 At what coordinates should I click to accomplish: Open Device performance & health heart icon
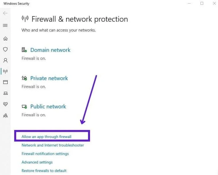(5, 104)
